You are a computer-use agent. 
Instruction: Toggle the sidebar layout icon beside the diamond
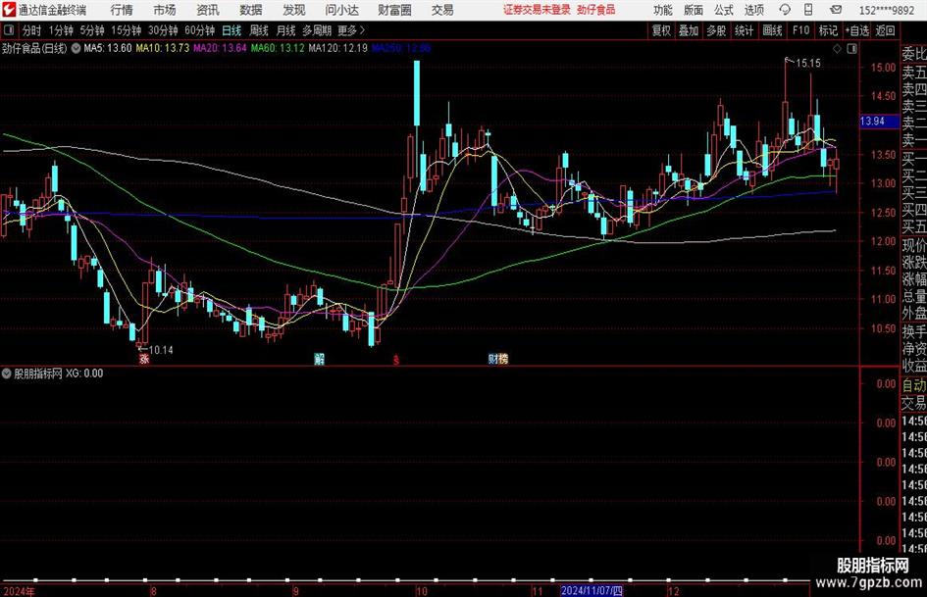coord(851,49)
